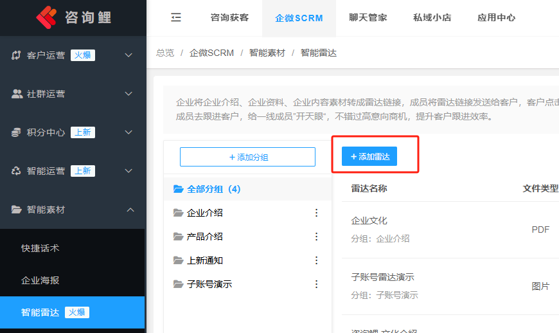Click folder icon beside 子账号演示 group

coord(178,284)
